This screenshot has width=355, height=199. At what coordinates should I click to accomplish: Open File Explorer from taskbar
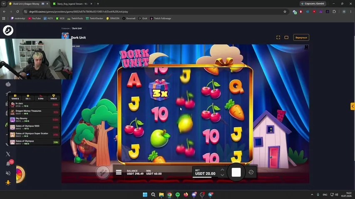[161, 194]
